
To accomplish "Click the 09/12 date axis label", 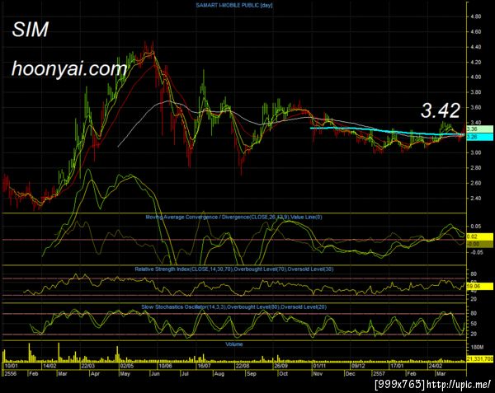I will [x=358, y=366].
